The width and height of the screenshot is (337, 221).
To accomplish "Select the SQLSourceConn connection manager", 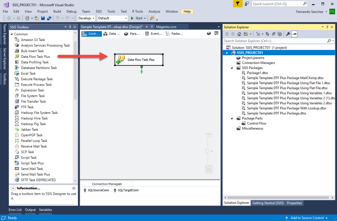I will (96, 190).
